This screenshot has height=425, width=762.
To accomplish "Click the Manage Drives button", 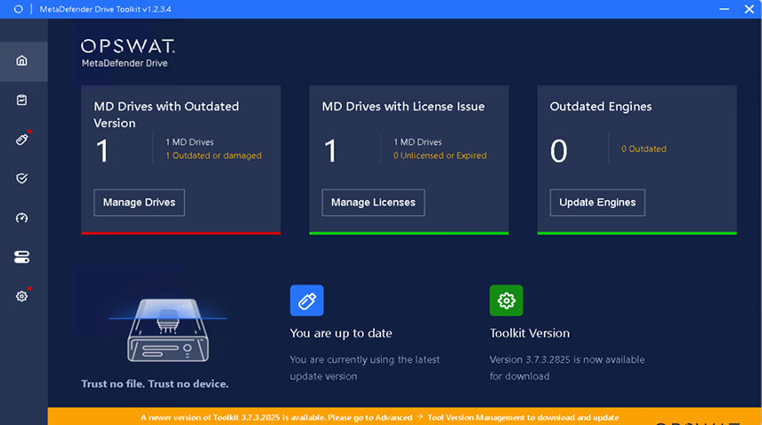I will [x=139, y=202].
